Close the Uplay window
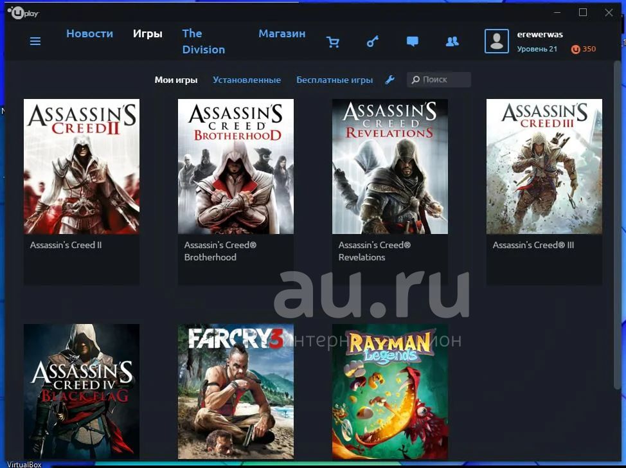Screen dimensions: 626x468 coord(609,12)
